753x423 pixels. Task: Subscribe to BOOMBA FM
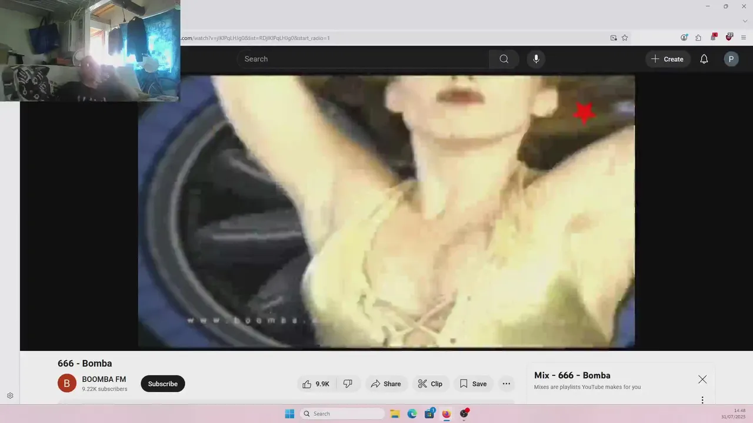(163, 384)
